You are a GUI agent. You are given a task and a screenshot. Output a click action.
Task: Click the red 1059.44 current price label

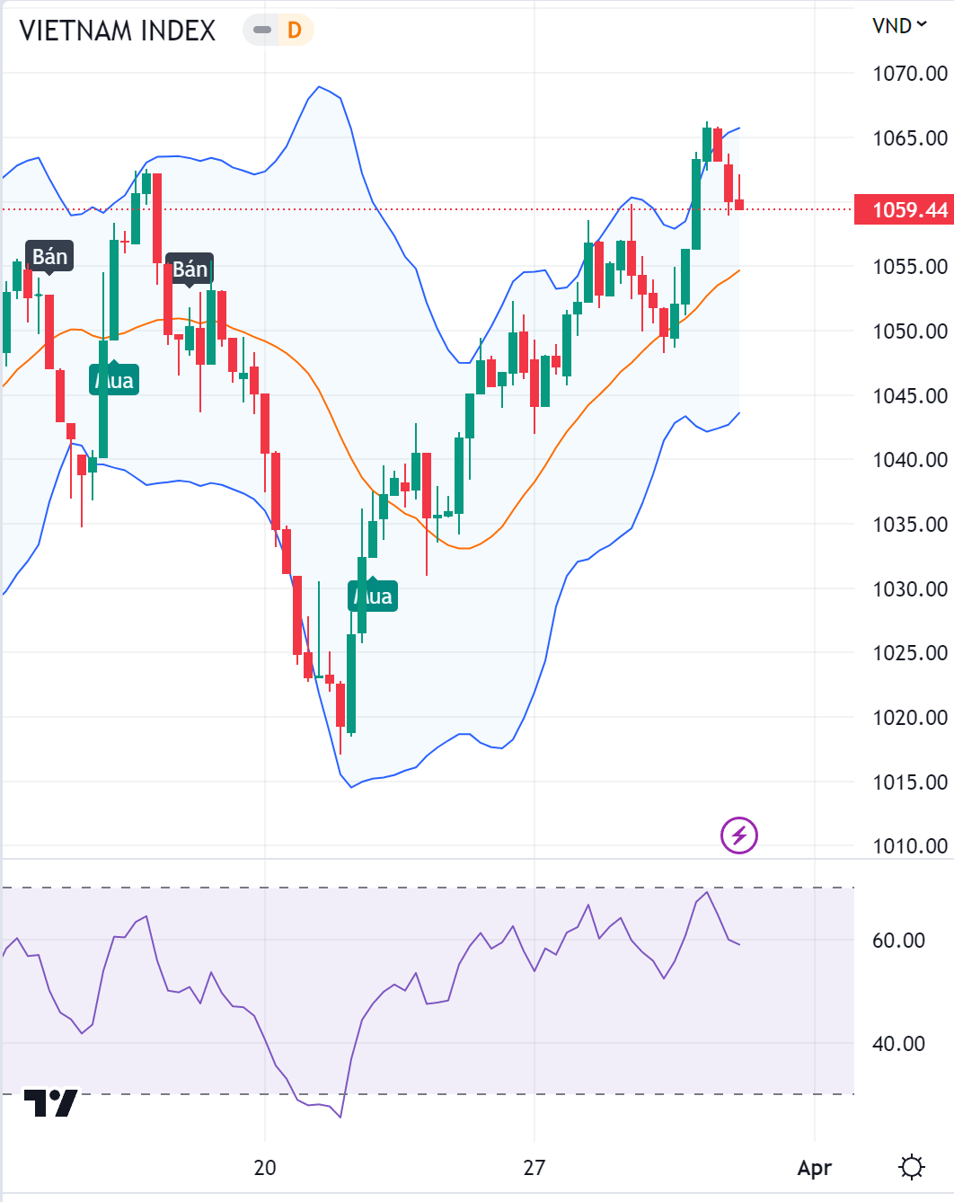904,210
